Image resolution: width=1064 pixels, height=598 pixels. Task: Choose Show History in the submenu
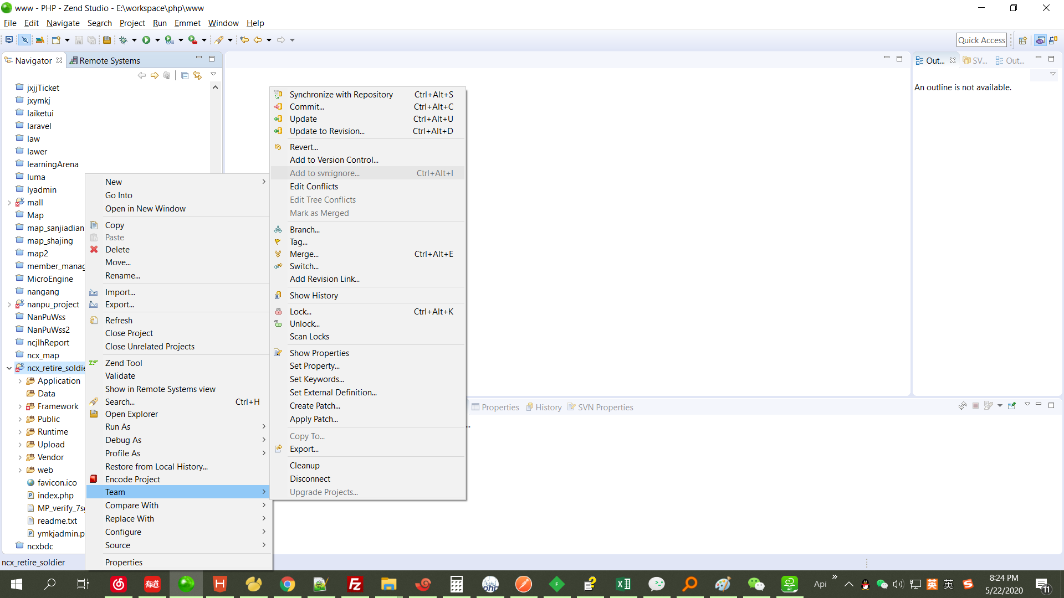[x=314, y=296]
